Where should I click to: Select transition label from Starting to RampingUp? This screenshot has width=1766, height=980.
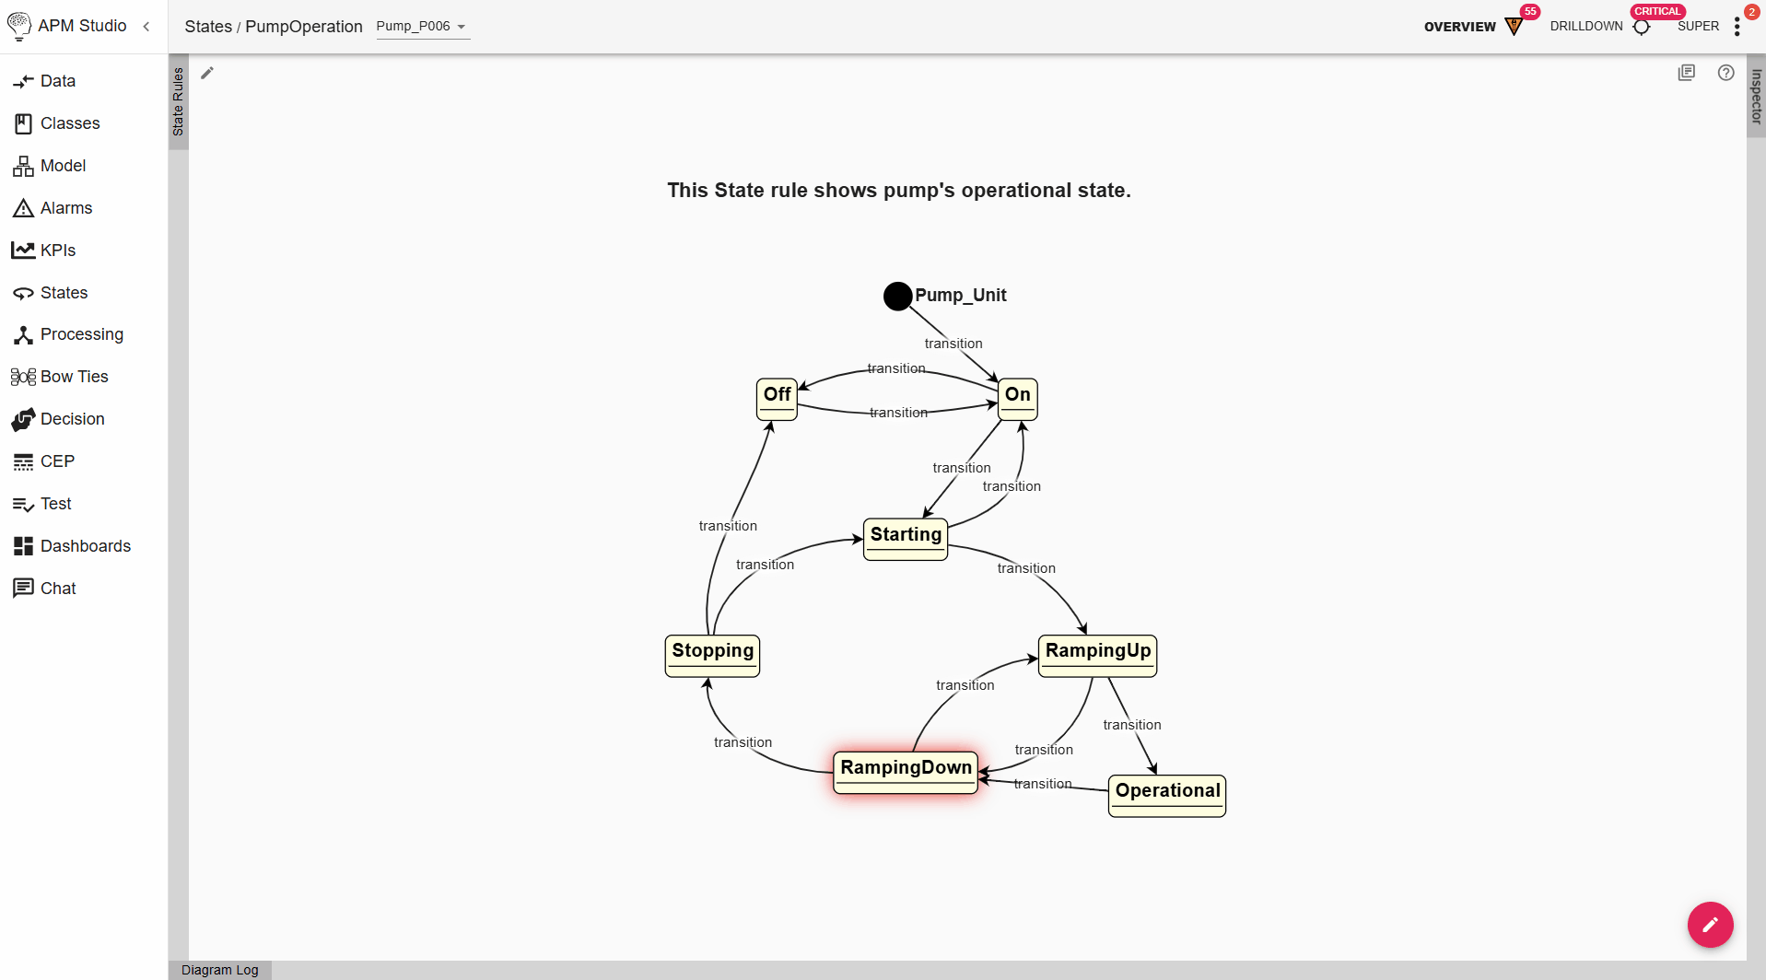click(1026, 568)
